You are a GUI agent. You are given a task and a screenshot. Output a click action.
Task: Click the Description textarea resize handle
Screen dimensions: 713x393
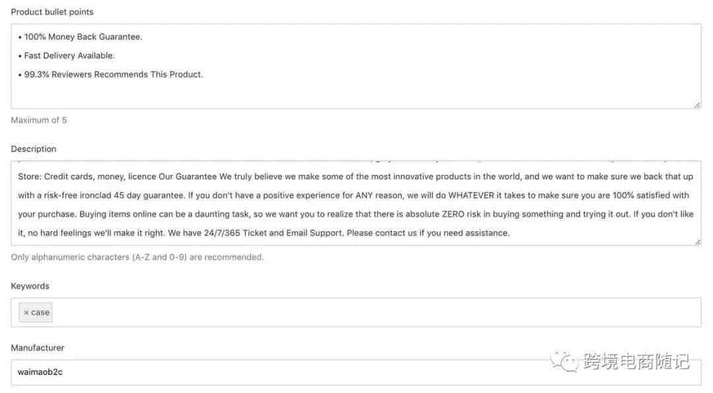coord(697,242)
